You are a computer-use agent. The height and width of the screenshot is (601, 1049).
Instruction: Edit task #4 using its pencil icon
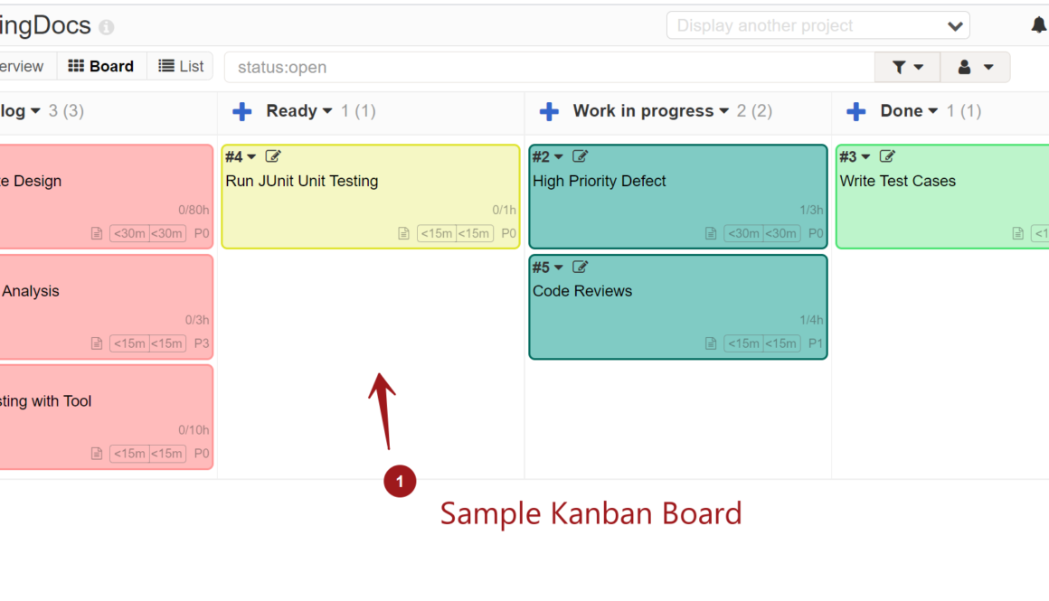pos(273,156)
